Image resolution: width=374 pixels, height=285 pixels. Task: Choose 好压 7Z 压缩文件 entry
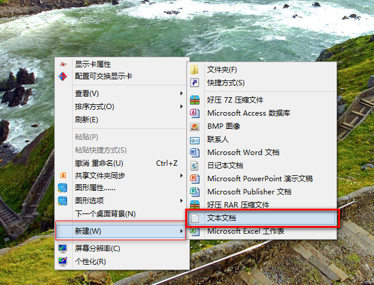pyautogui.click(x=262, y=100)
